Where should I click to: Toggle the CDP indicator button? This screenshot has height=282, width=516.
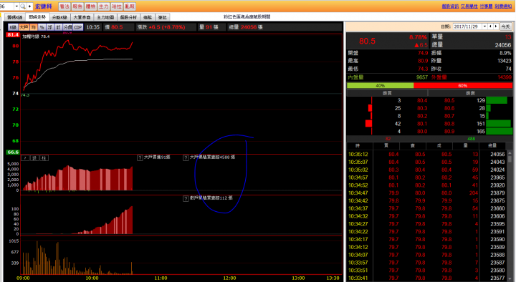point(78,27)
